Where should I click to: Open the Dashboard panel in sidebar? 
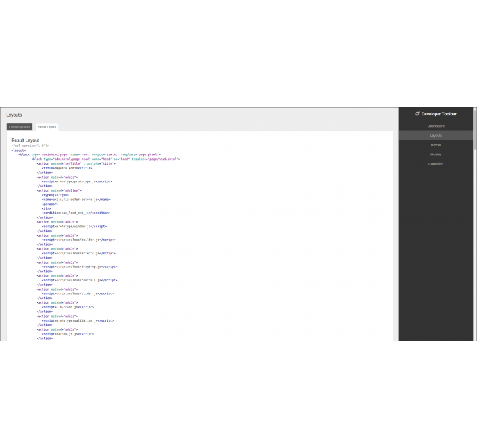click(436, 126)
